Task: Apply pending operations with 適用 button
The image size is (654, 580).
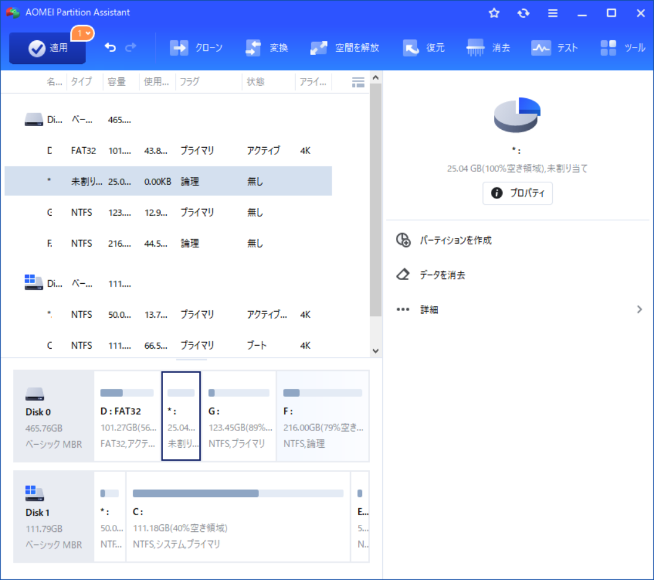Action: pos(48,48)
